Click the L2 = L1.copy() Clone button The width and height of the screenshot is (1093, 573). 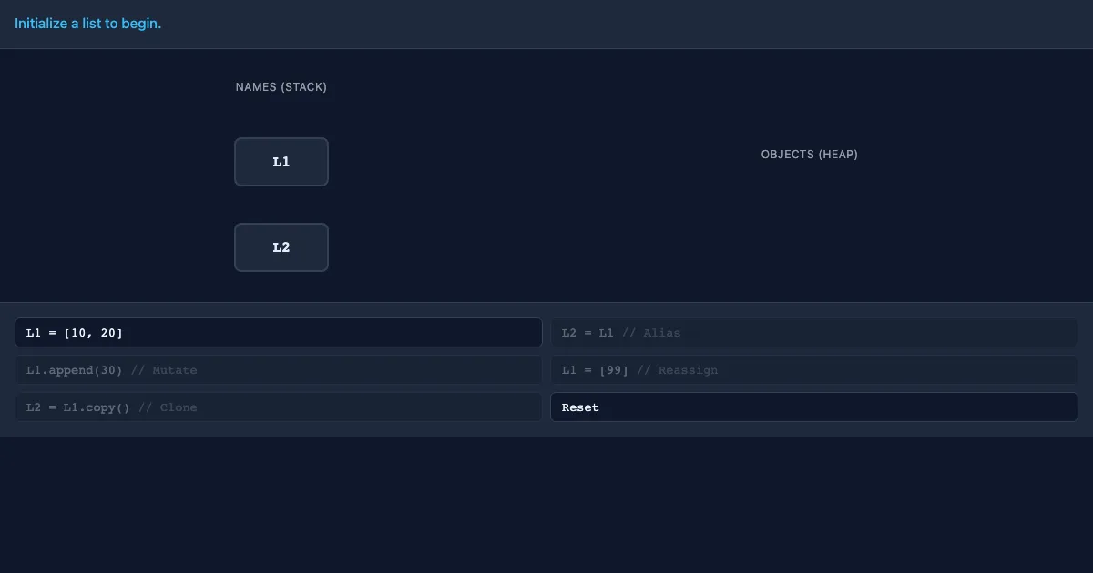tap(279, 407)
